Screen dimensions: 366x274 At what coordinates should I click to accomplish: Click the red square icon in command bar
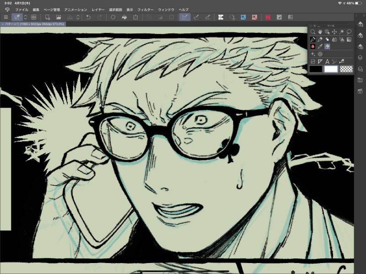268,17
